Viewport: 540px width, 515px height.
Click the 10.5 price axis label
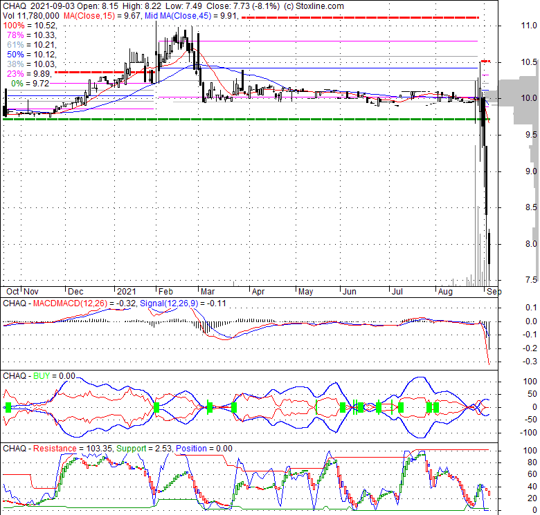tap(529, 62)
